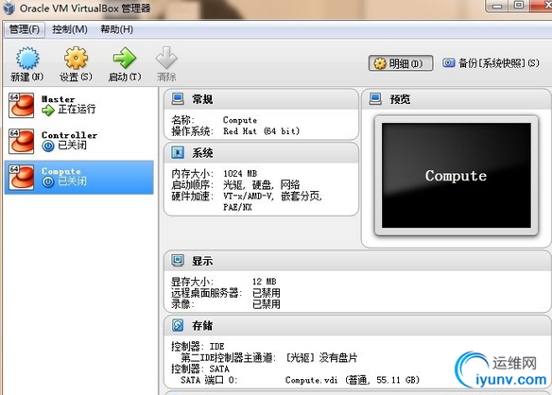Click the Display (显示) section icon
The image size is (552, 395).
click(178, 261)
